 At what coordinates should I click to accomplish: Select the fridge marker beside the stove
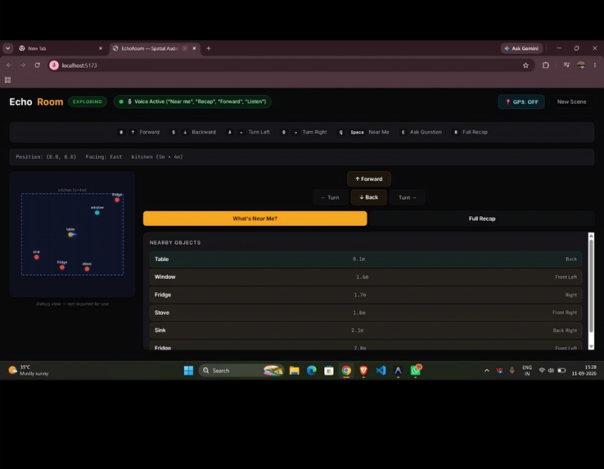click(62, 267)
